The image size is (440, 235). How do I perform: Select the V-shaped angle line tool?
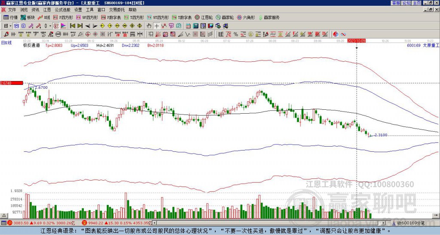[187, 34]
